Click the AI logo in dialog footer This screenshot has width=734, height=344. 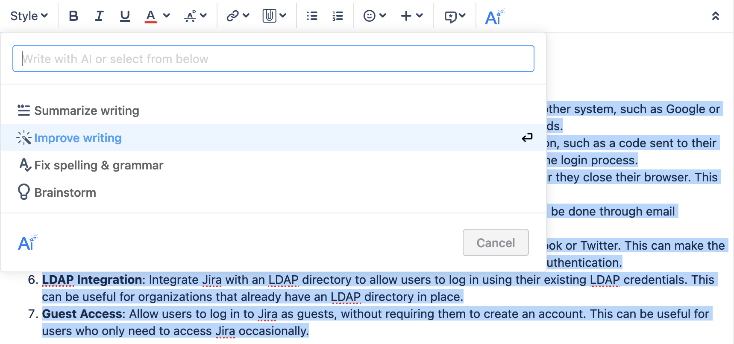(x=28, y=242)
